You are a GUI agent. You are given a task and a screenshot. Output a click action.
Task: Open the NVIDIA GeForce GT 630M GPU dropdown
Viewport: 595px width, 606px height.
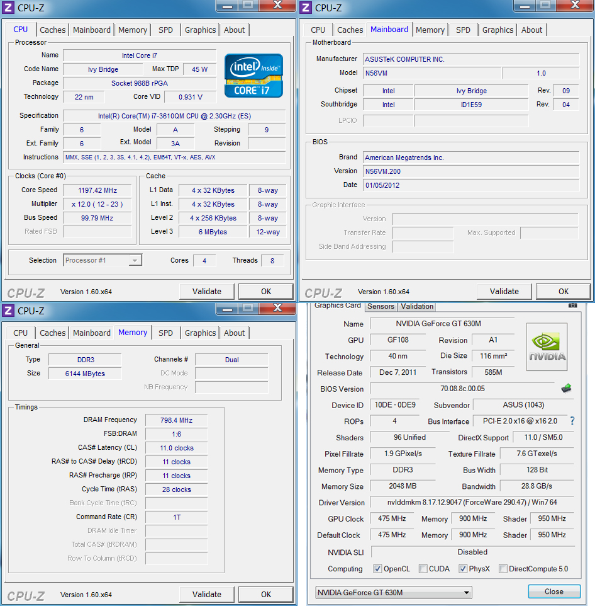(x=394, y=592)
